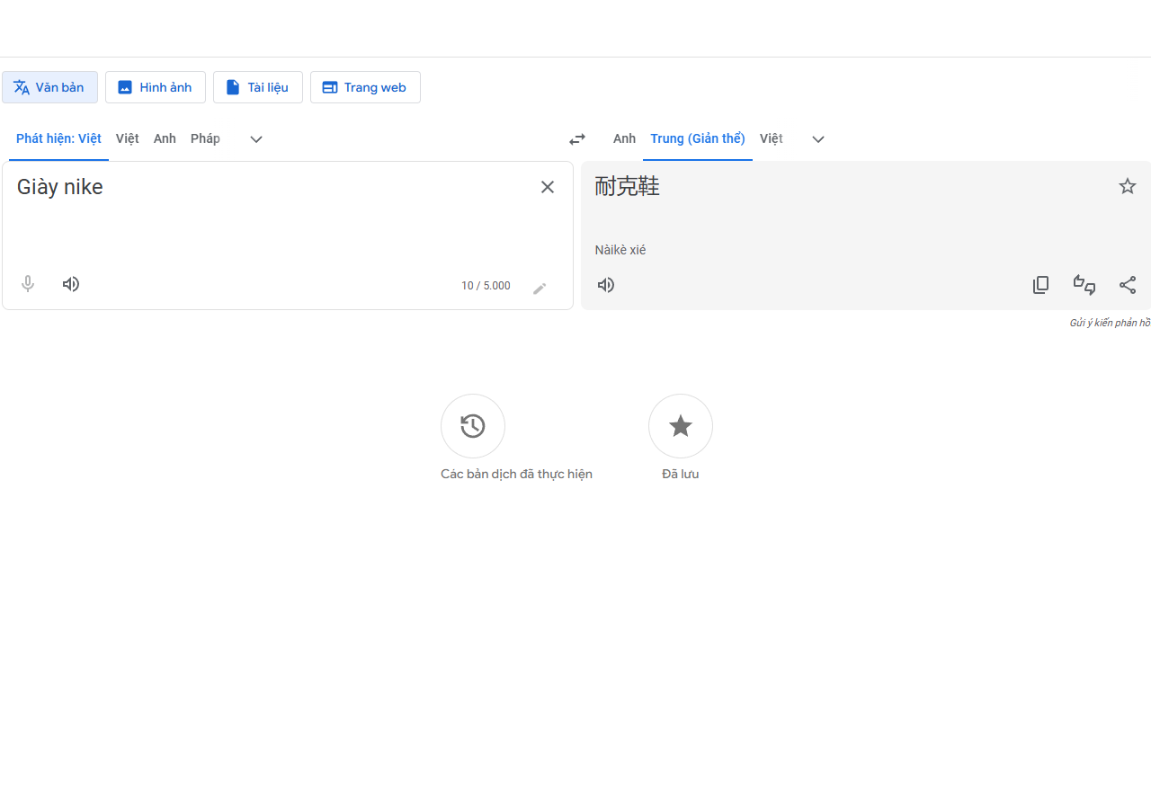Select Trung (Giản thể) target language
The height and width of the screenshot is (791, 1151).
[698, 138]
